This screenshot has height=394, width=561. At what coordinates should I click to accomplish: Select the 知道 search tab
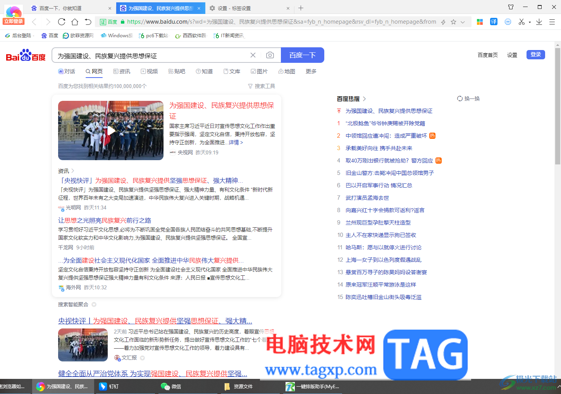204,71
